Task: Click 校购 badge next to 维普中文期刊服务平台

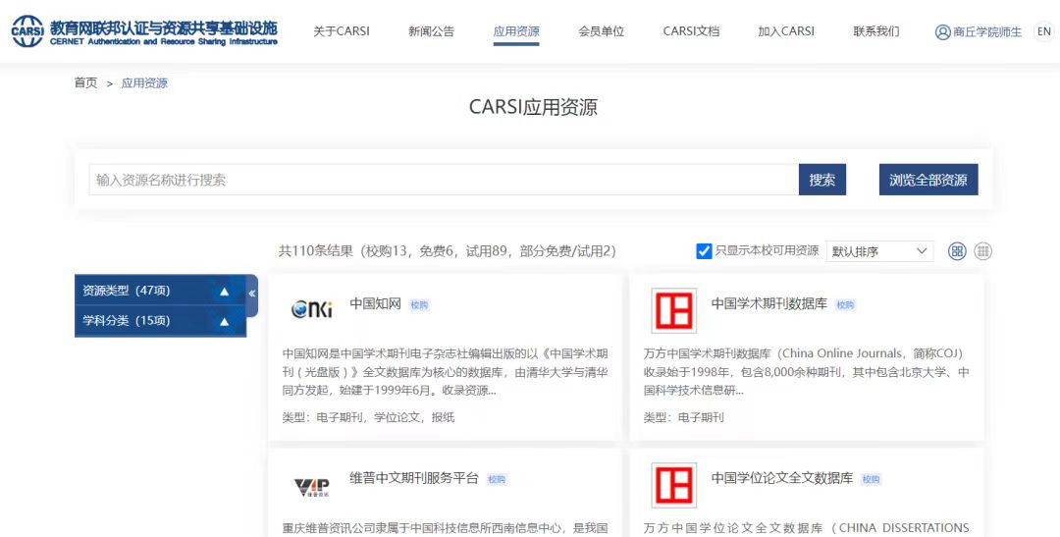Action: 497,479
